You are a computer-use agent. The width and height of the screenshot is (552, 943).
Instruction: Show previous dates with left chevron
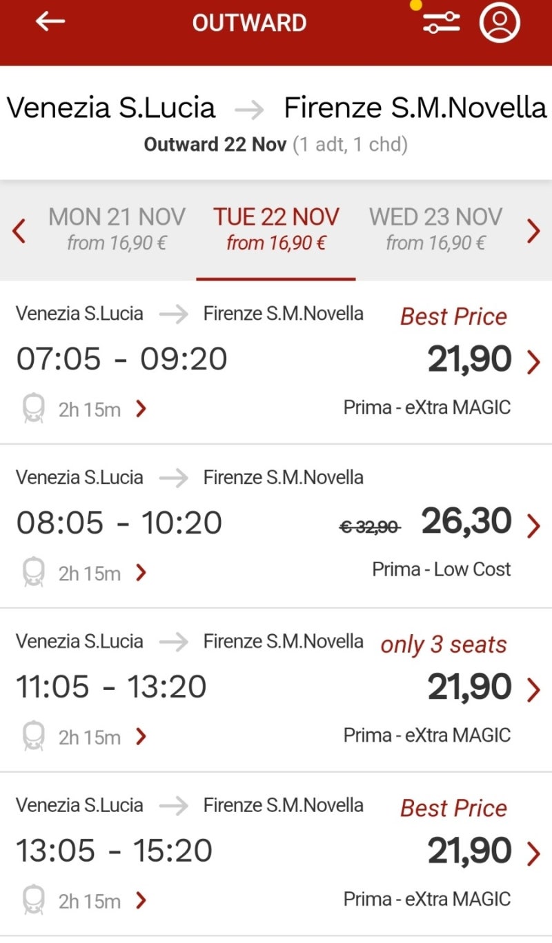[19, 231]
